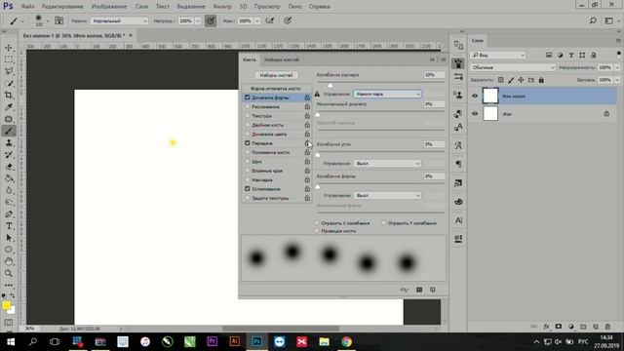Open brush settings panel icon in options bar
Screen dimensions: 624x351
pos(58,20)
